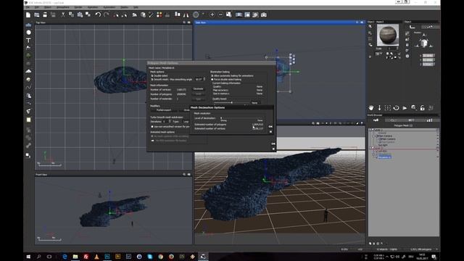Screen dimensions: 464x261
Task: Select the planet tool in left toolbar
Action: 28,79
